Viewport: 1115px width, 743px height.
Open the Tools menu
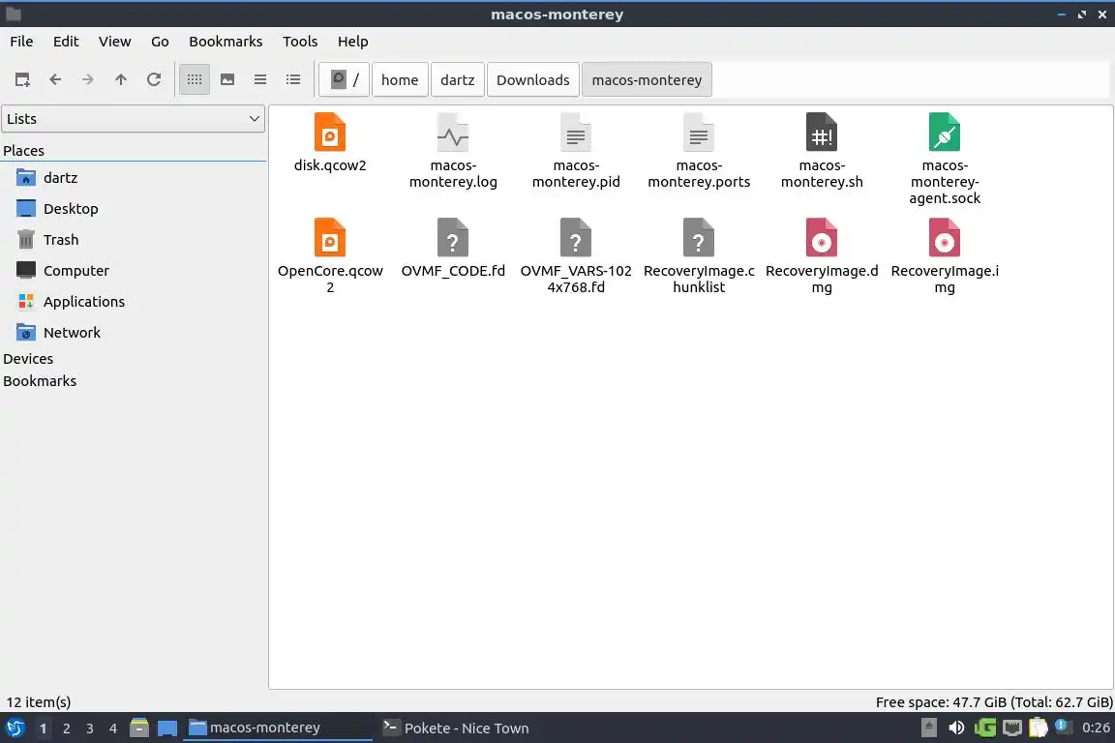[x=300, y=42]
